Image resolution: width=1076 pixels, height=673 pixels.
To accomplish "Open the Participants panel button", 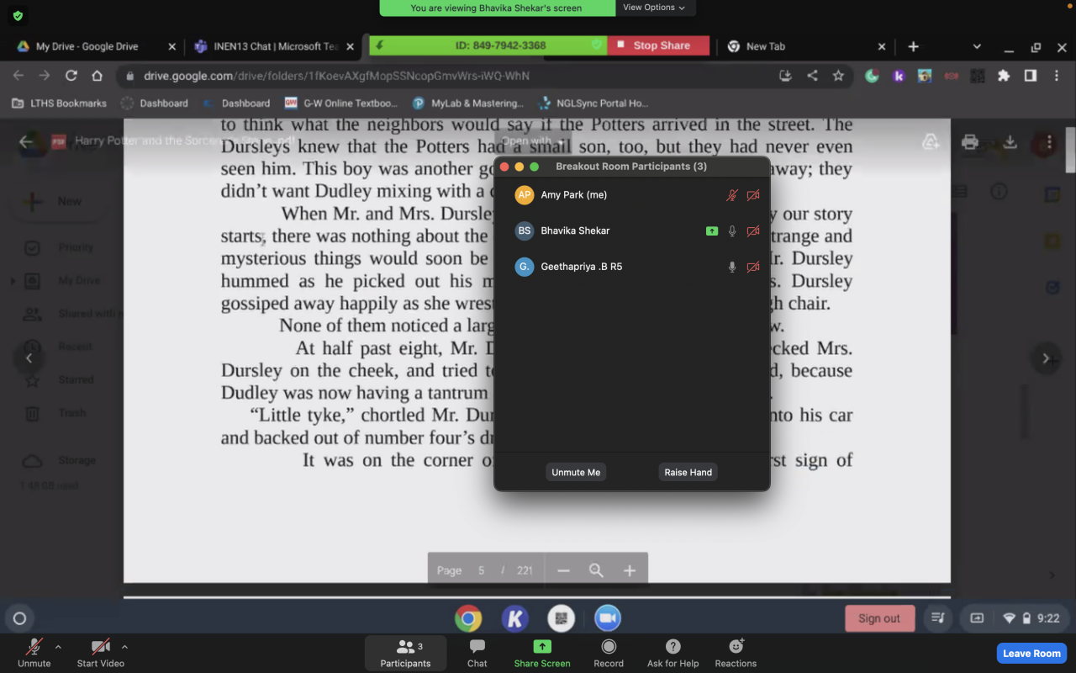I will (405, 653).
